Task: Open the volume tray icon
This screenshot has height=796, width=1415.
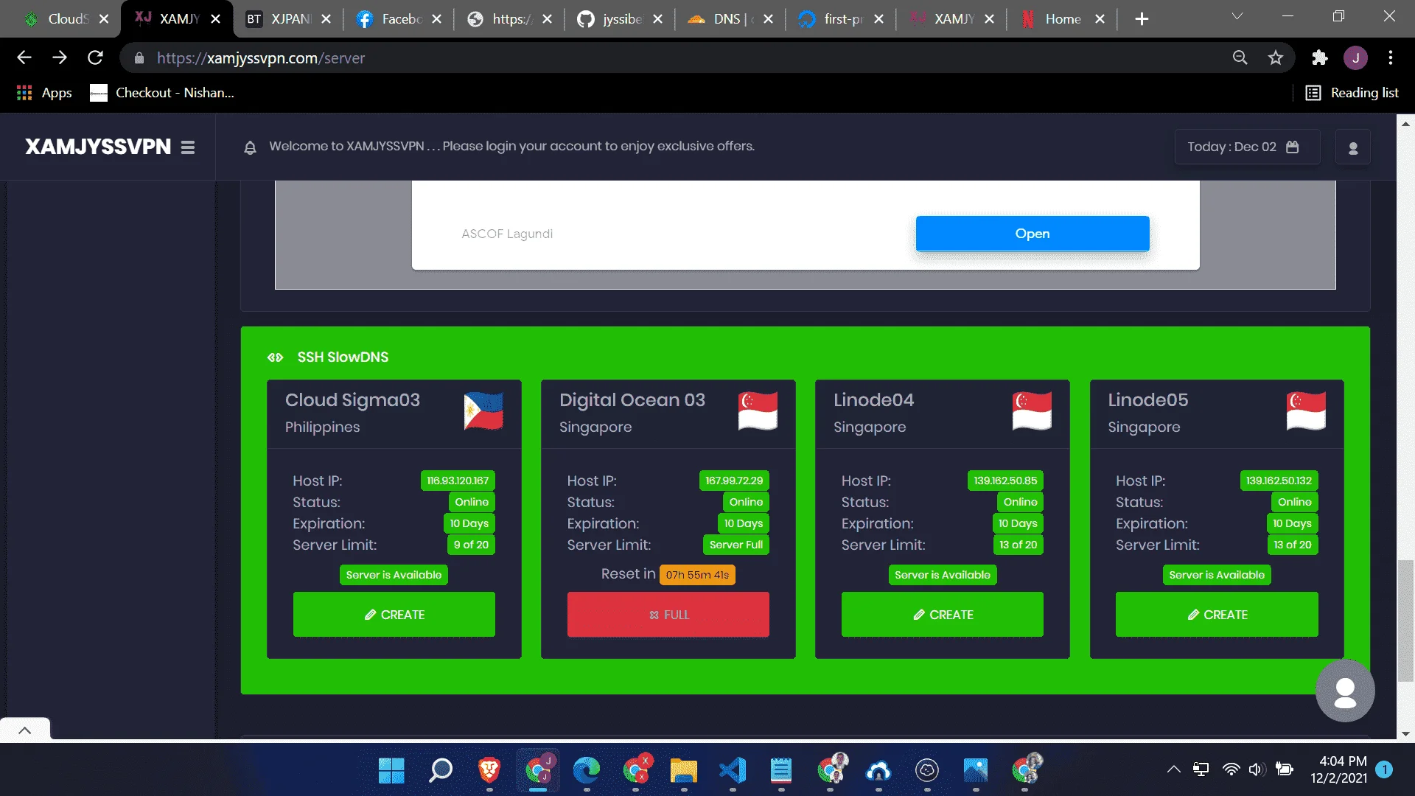Action: coord(1257,769)
